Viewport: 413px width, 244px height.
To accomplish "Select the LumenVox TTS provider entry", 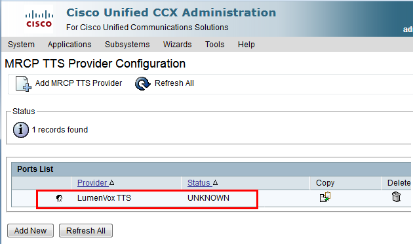I will 104,198.
